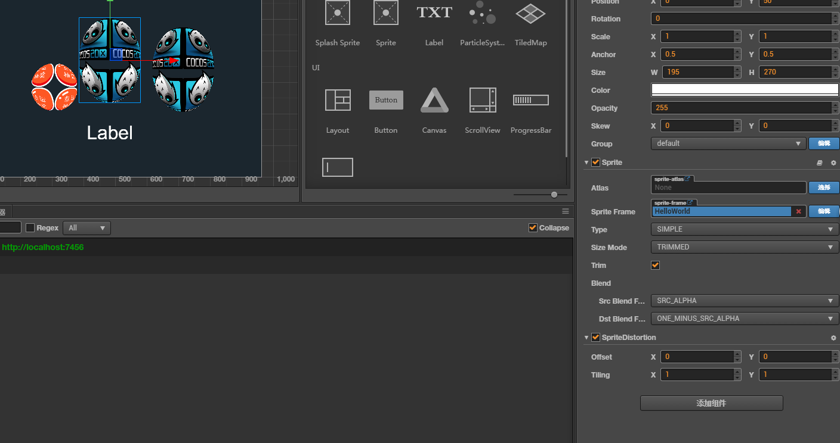This screenshot has height=443, width=840.
Task: Clear the HelloWorld sprite frame with red X
Action: click(798, 211)
